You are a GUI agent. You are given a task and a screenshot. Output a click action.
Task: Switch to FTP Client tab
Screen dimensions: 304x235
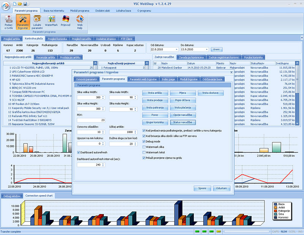(x=127, y=39)
